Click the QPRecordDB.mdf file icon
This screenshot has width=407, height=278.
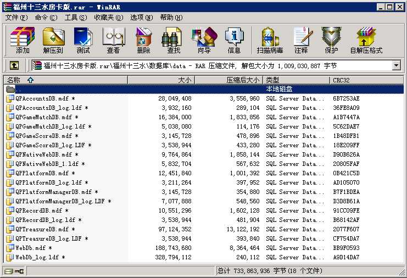click(x=10, y=210)
